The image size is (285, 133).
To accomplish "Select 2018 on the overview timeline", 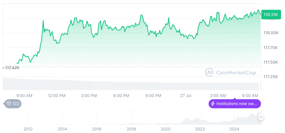I will coord(131,129).
